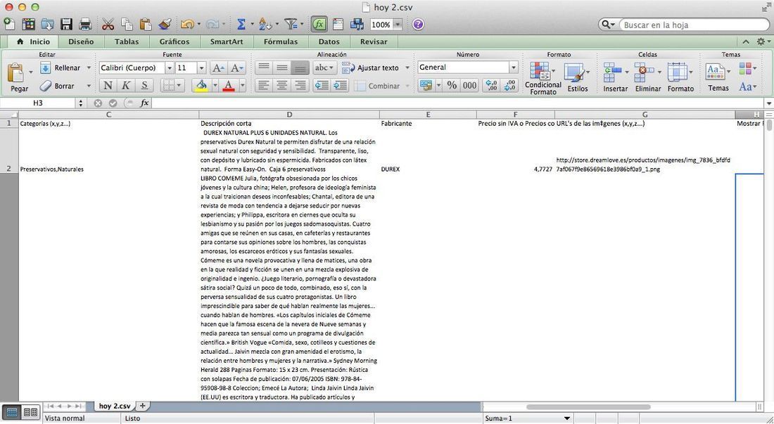Cut the selection with the scissors icon
This screenshot has height=424, width=774.
pos(108,24)
